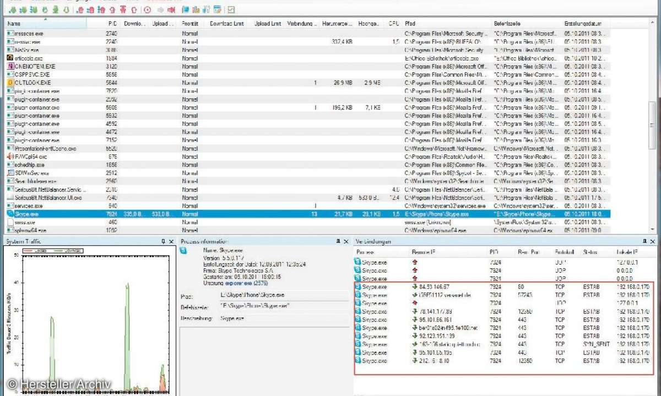Click the RAVCpl64.exe speaker icon

click(10, 156)
